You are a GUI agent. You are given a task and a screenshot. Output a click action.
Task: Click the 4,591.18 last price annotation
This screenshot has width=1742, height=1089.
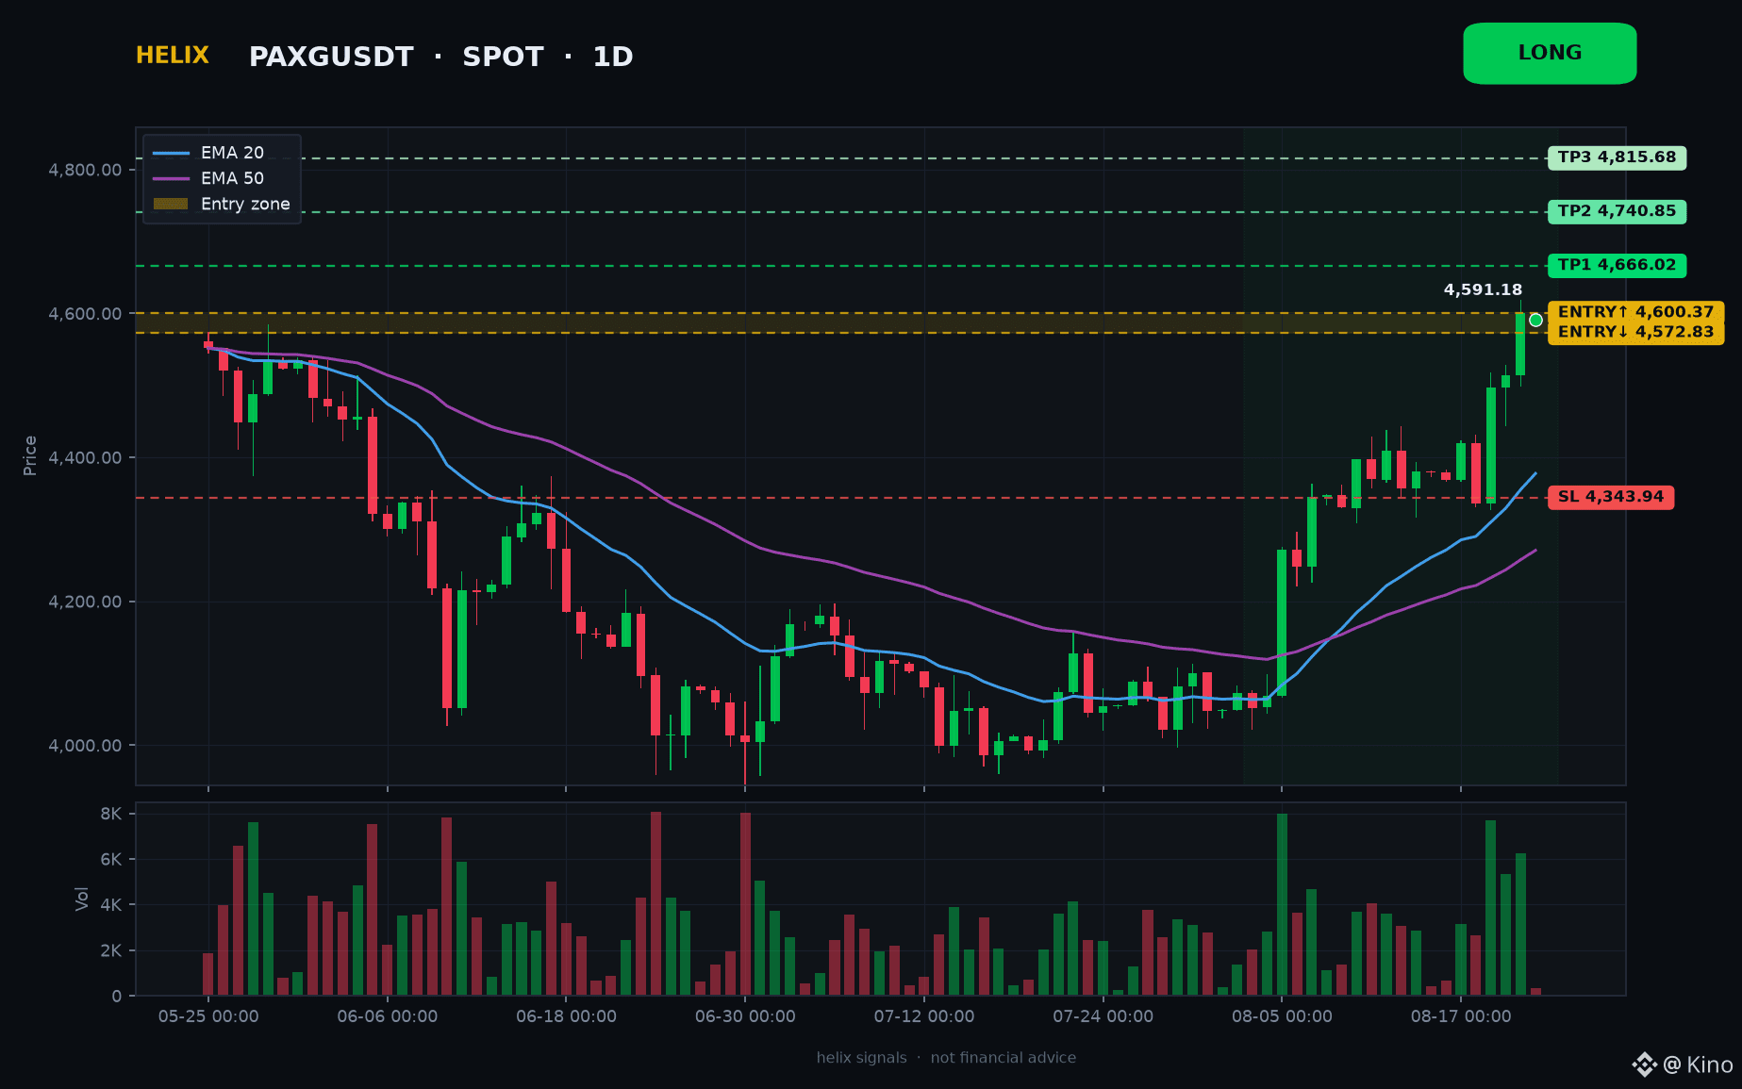tap(1483, 290)
